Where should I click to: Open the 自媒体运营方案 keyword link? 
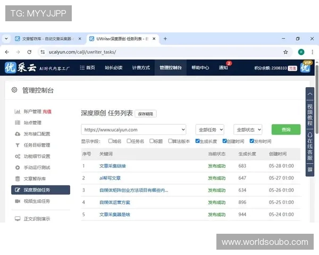tap(114, 202)
